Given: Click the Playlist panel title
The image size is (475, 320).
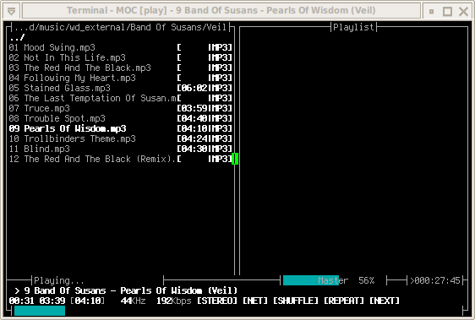Looking at the screenshot, I should point(353,27).
